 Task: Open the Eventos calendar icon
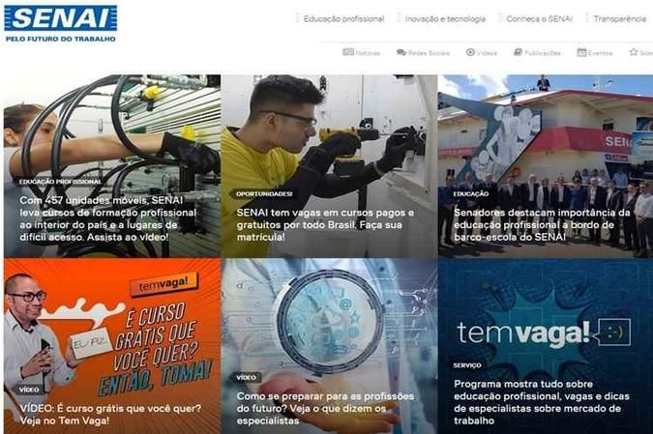pos(581,52)
